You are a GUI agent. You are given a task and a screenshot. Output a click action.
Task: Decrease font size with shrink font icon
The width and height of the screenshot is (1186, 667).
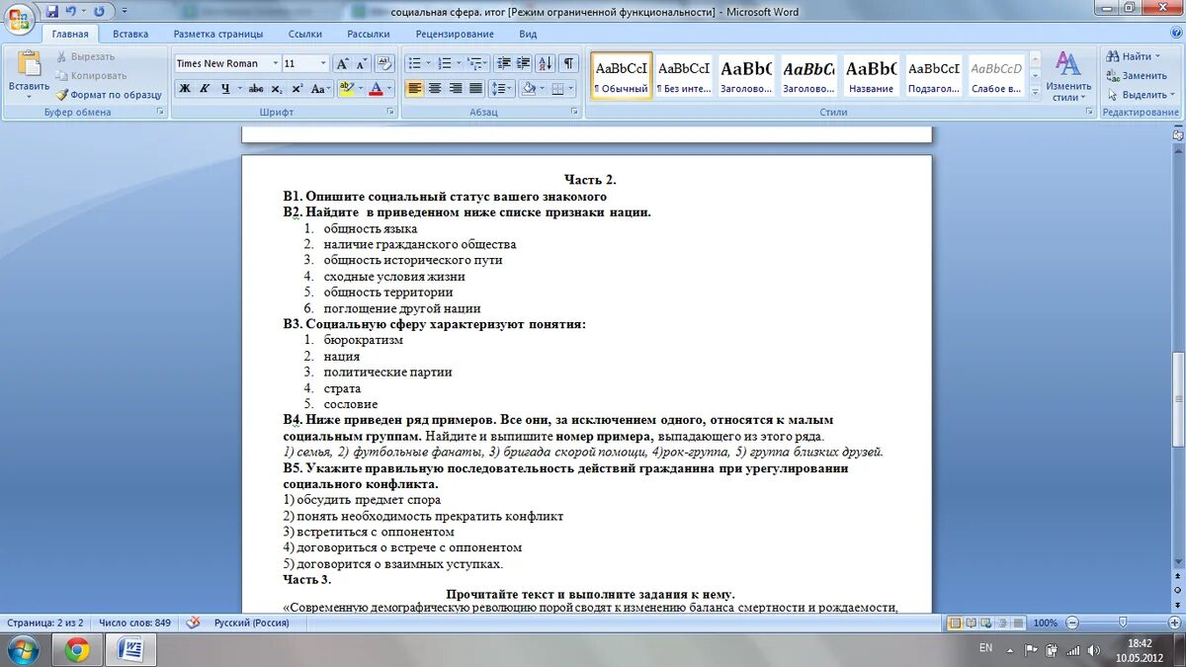(x=363, y=63)
